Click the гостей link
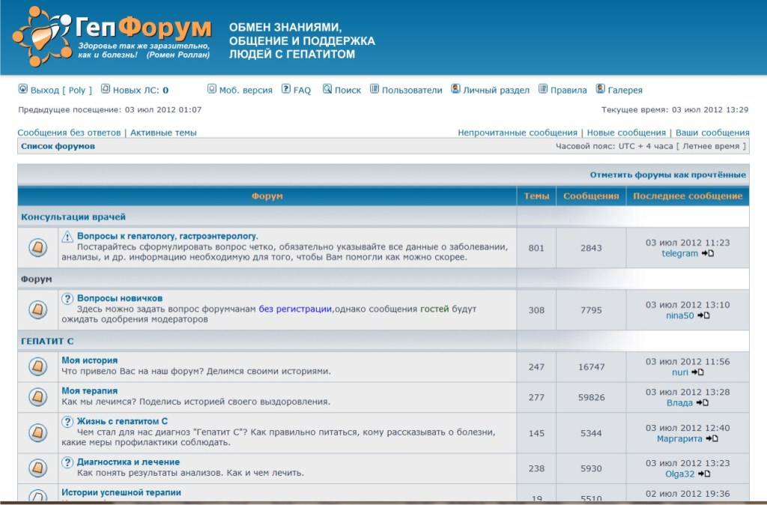The image size is (767, 505). (434, 309)
